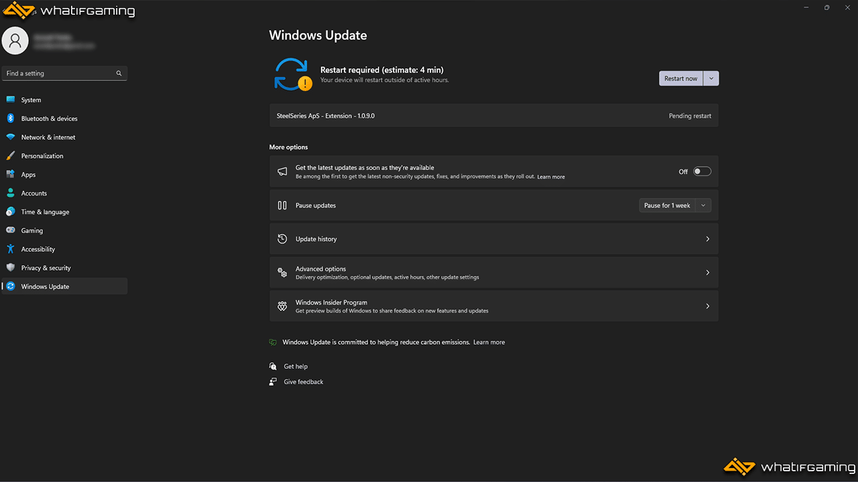Click the Bluetooth & devices icon
The height and width of the screenshot is (482, 858).
[x=10, y=118]
